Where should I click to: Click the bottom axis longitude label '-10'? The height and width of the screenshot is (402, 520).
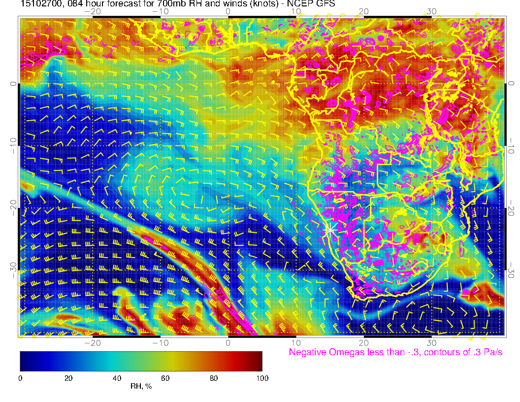tap(161, 343)
